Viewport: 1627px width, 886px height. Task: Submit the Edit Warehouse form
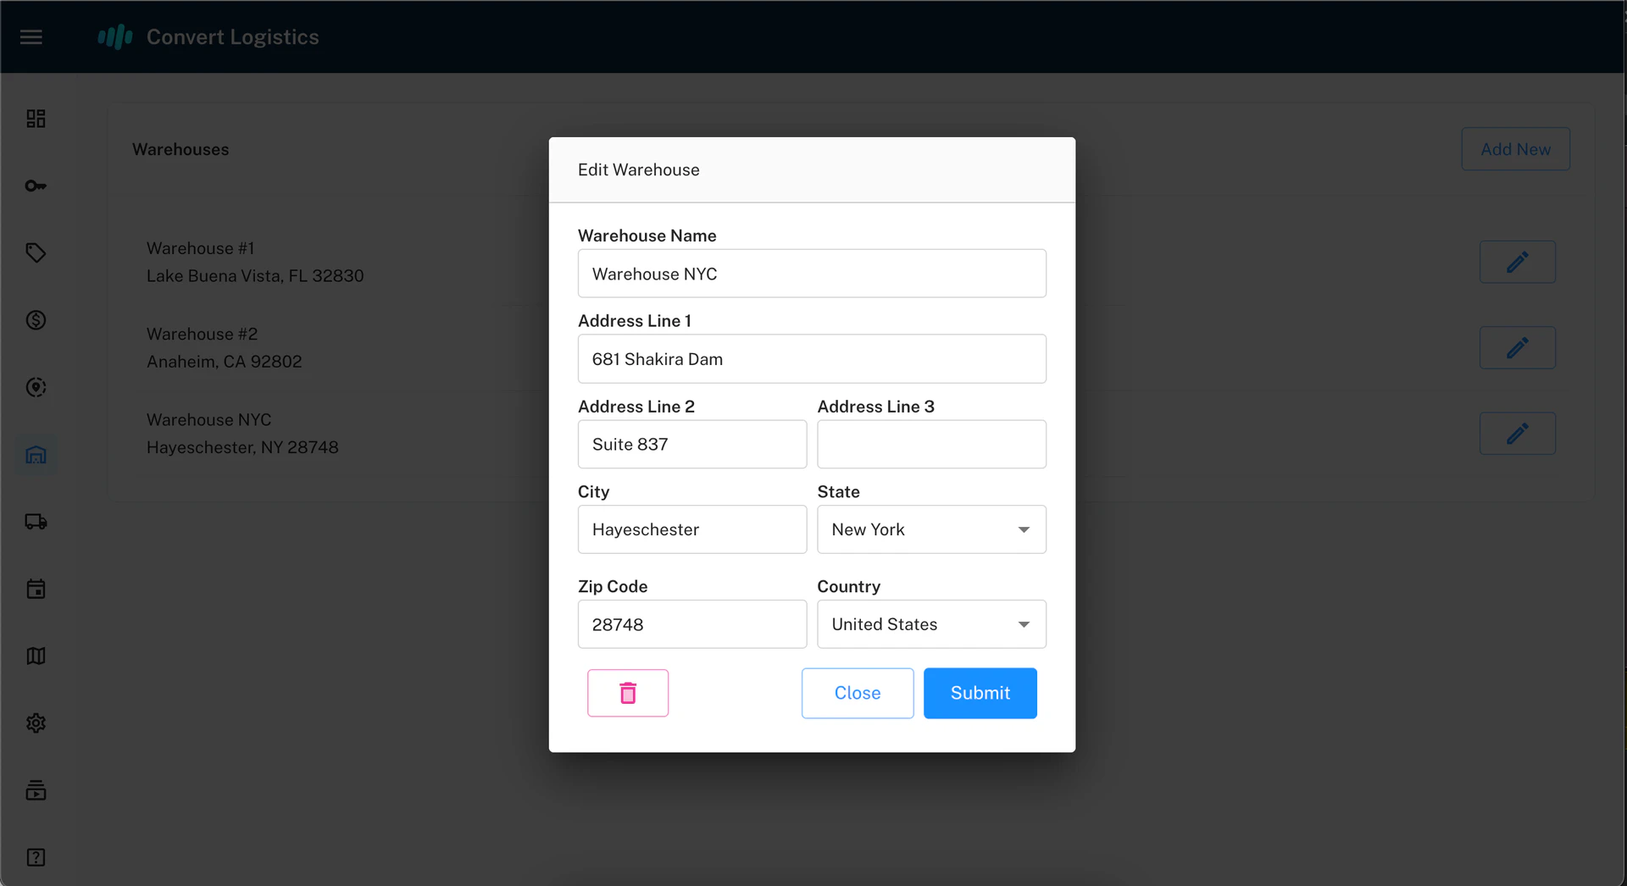pyautogui.click(x=980, y=693)
